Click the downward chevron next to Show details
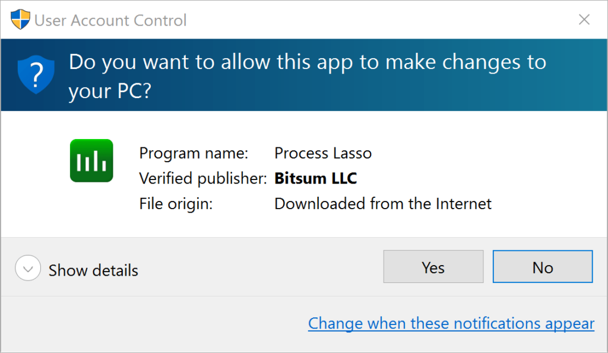608x353 pixels. tap(28, 269)
